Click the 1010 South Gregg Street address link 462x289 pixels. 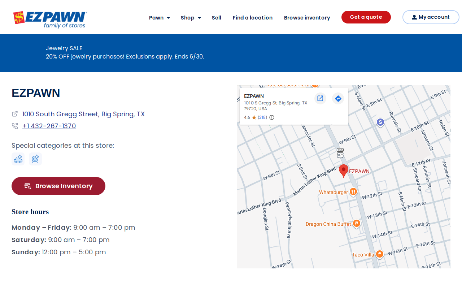pos(83,114)
